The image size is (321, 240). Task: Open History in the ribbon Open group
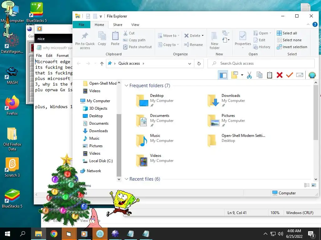coord(262,47)
